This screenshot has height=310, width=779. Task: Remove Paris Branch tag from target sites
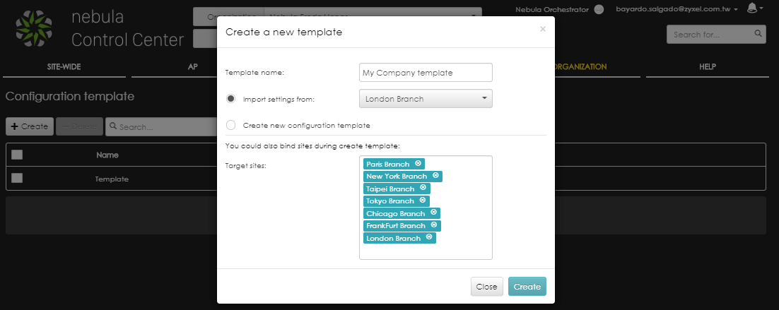[x=418, y=164]
